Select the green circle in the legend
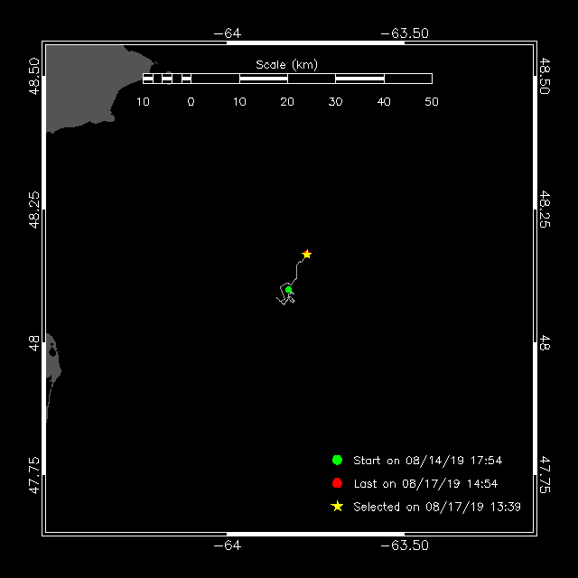This screenshot has width=578, height=578. tap(337, 460)
